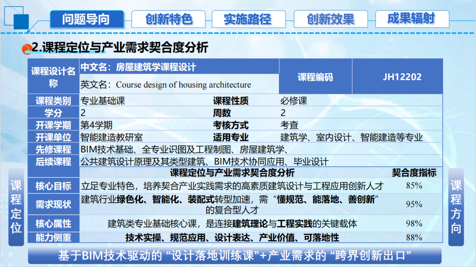Select the course code JH12202
This screenshot has width=476, height=267.
tap(402, 77)
